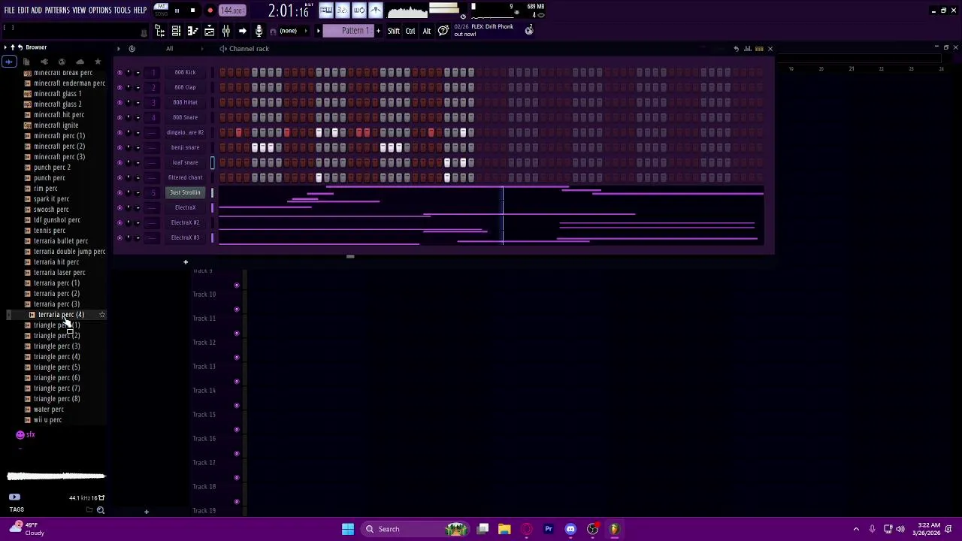Click the search magnifier icon in browser

click(x=100, y=510)
